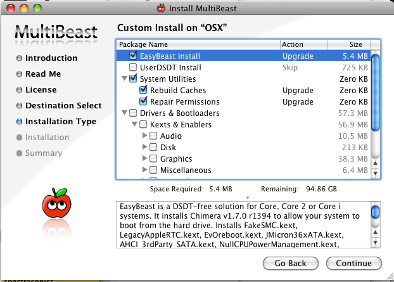Click the Upgrade action for EasyBeast Install

tap(298, 56)
